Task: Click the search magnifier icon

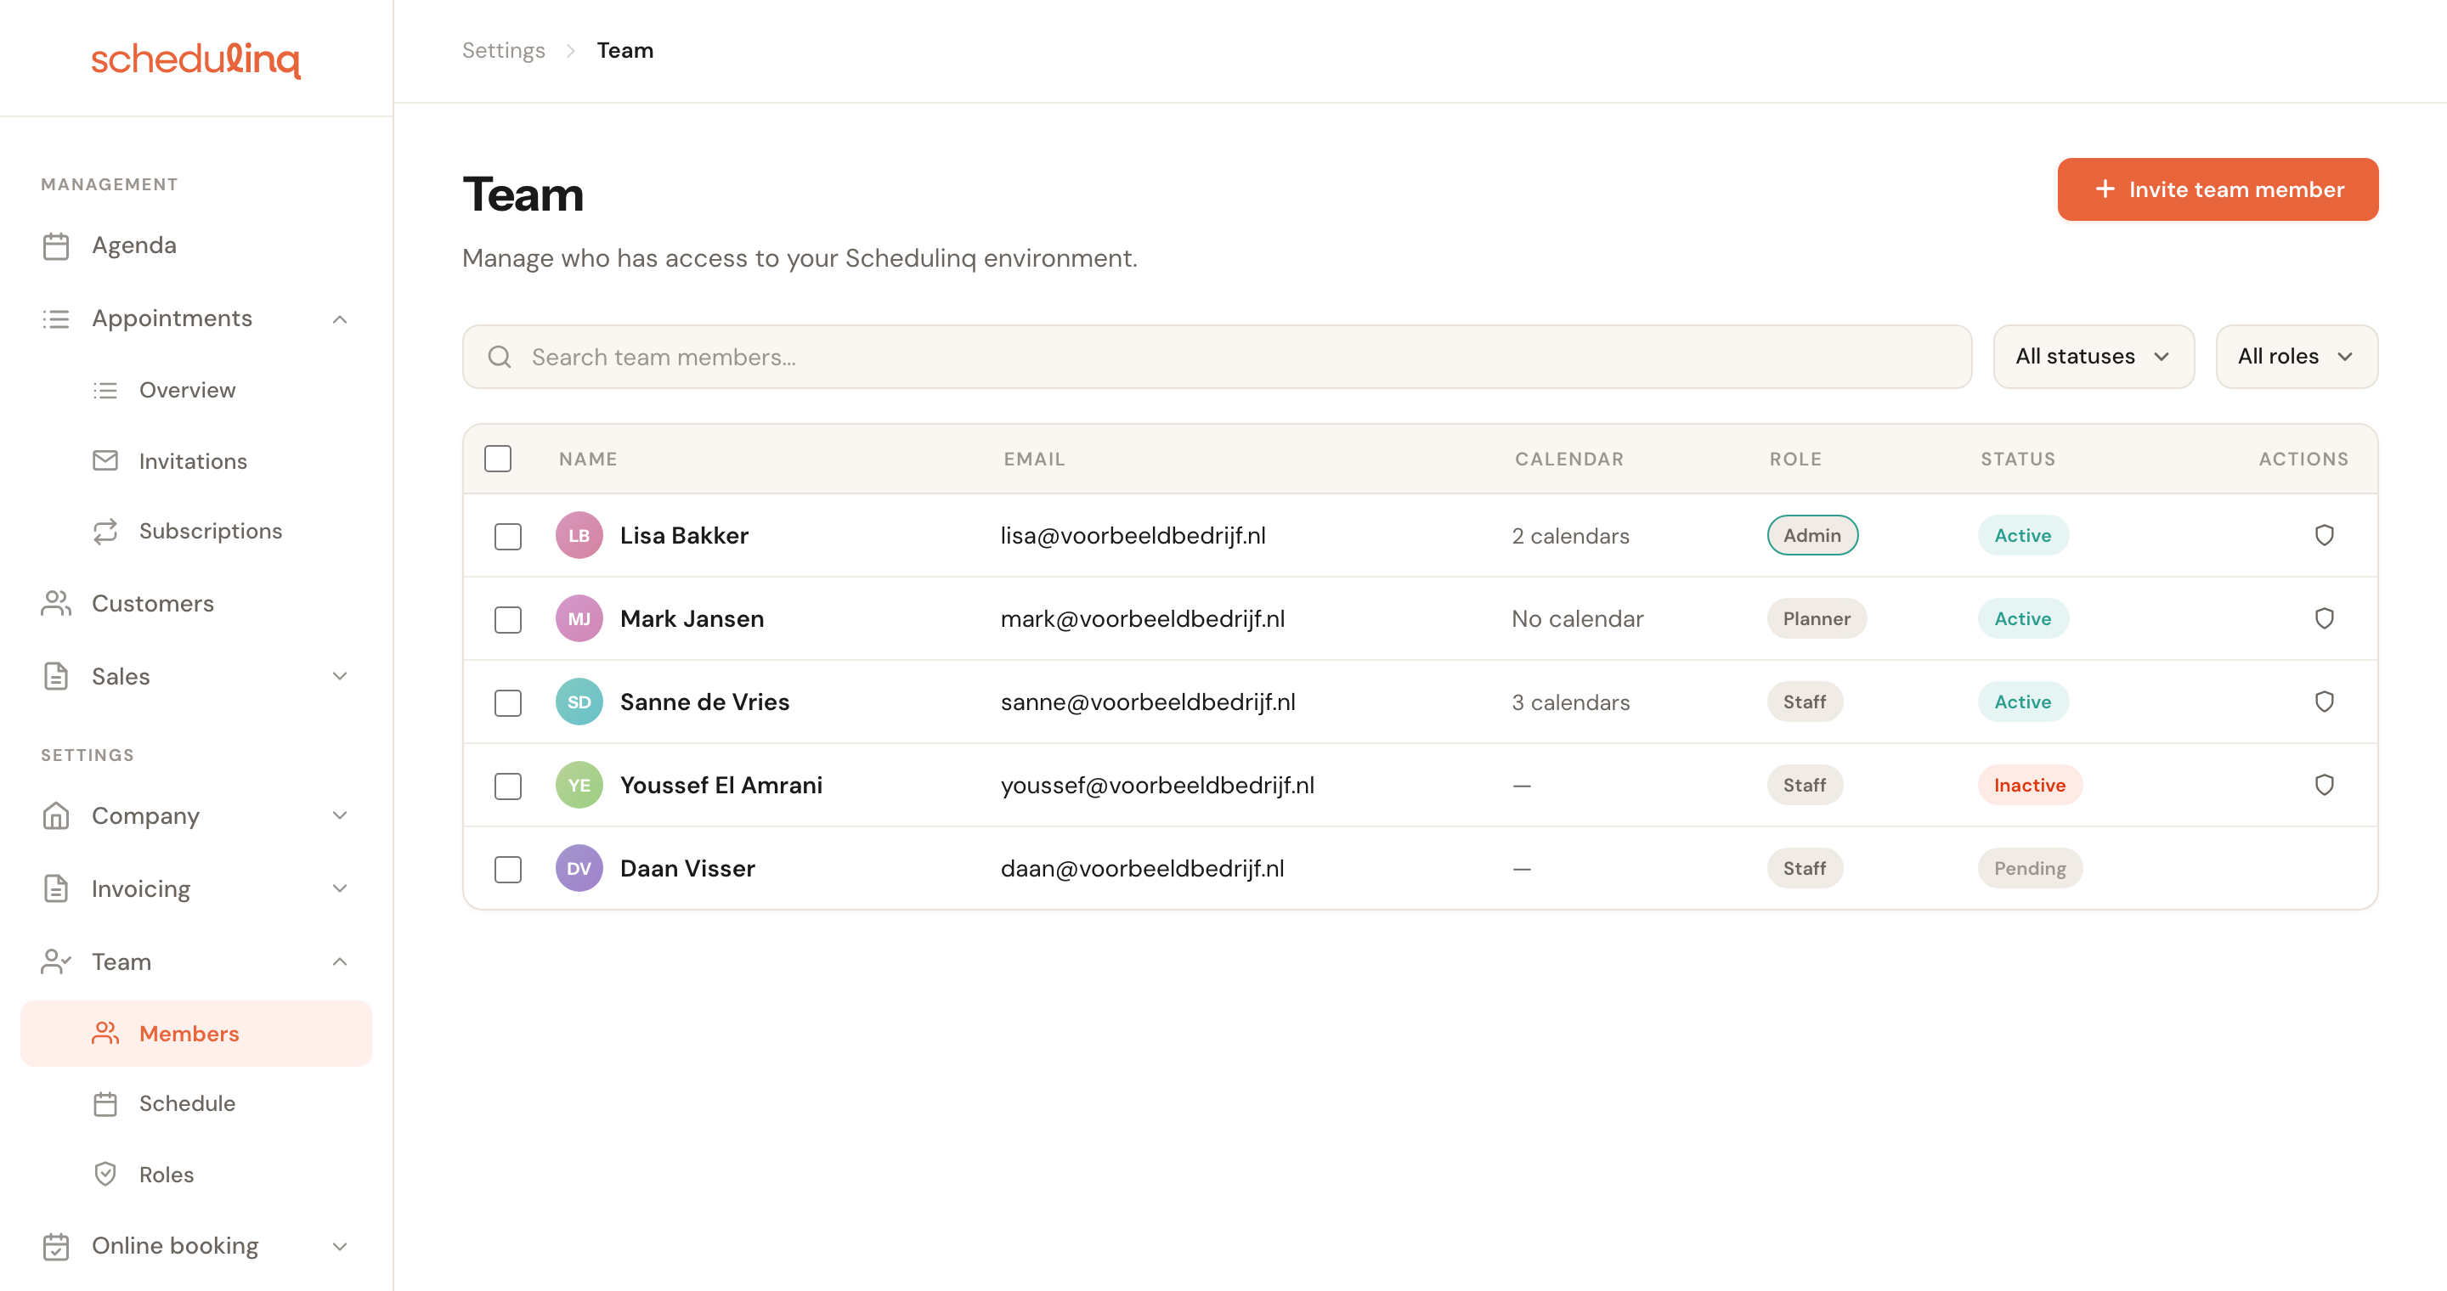Action: click(500, 357)
